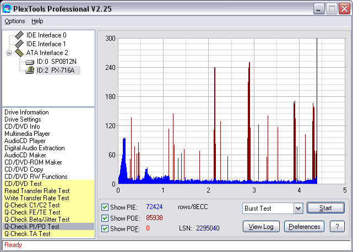This screenshot has height=252, width=353.
Task: Open AudioCD Maker function
Action: click(x=25, y=155)
